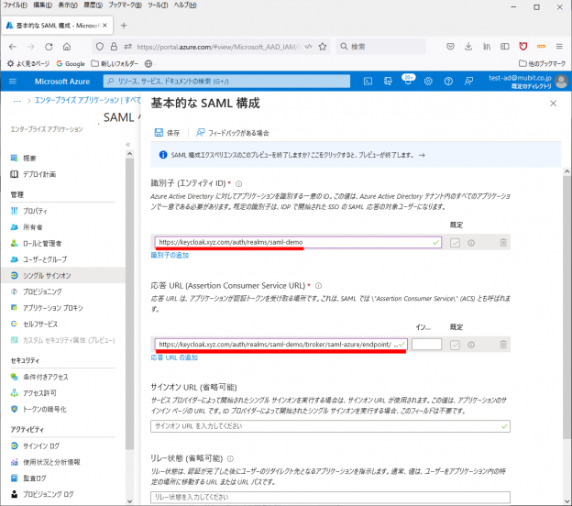Click info icon in reply URL row

[x=471, y=345]
